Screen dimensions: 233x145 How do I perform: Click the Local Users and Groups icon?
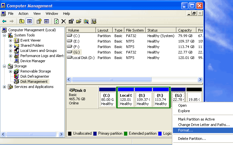click(16, 51)
